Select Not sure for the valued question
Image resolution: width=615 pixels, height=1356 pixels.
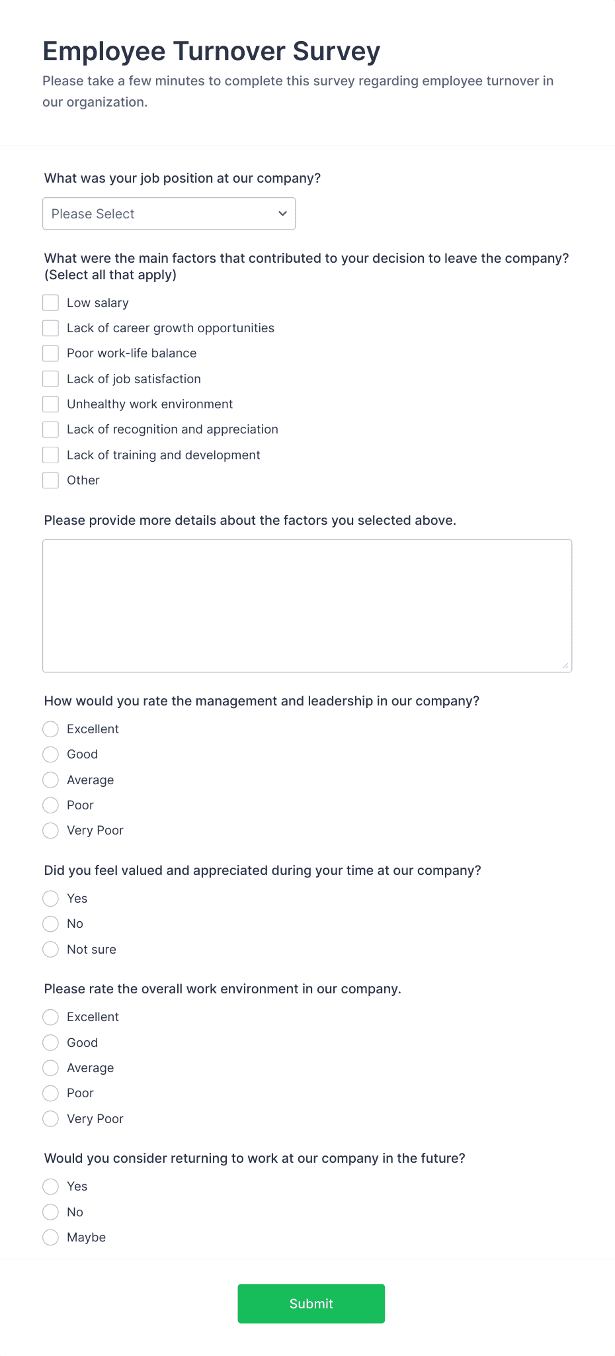(x=50, y=949)
